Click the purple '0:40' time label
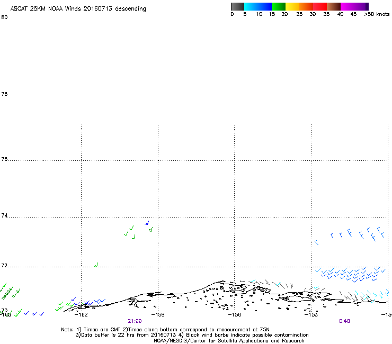The width and height of the screenshot is (392, 344). coord(344,321)
